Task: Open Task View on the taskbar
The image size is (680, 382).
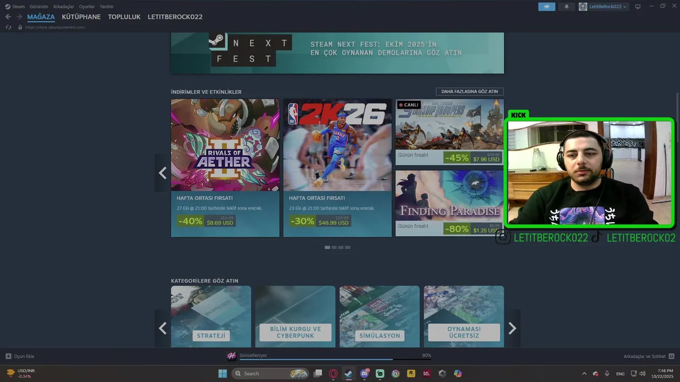Action: tap(318, 374)
